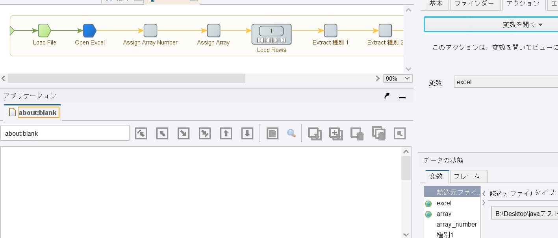
Task: Collapse variable list with left chevron
Action: [x=484, y=194]
